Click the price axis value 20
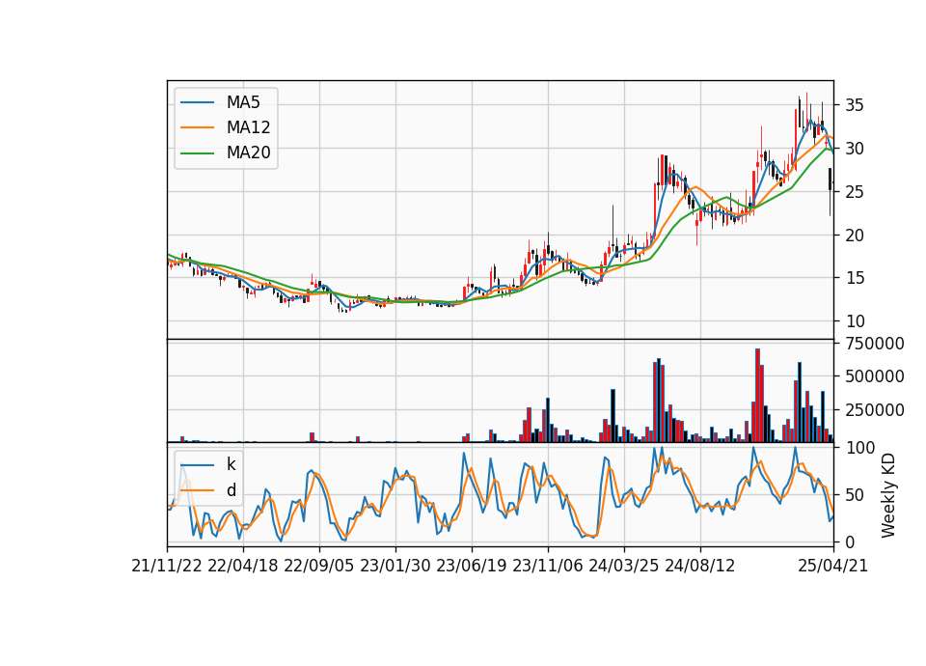The image size is (926, 666). 855,236
